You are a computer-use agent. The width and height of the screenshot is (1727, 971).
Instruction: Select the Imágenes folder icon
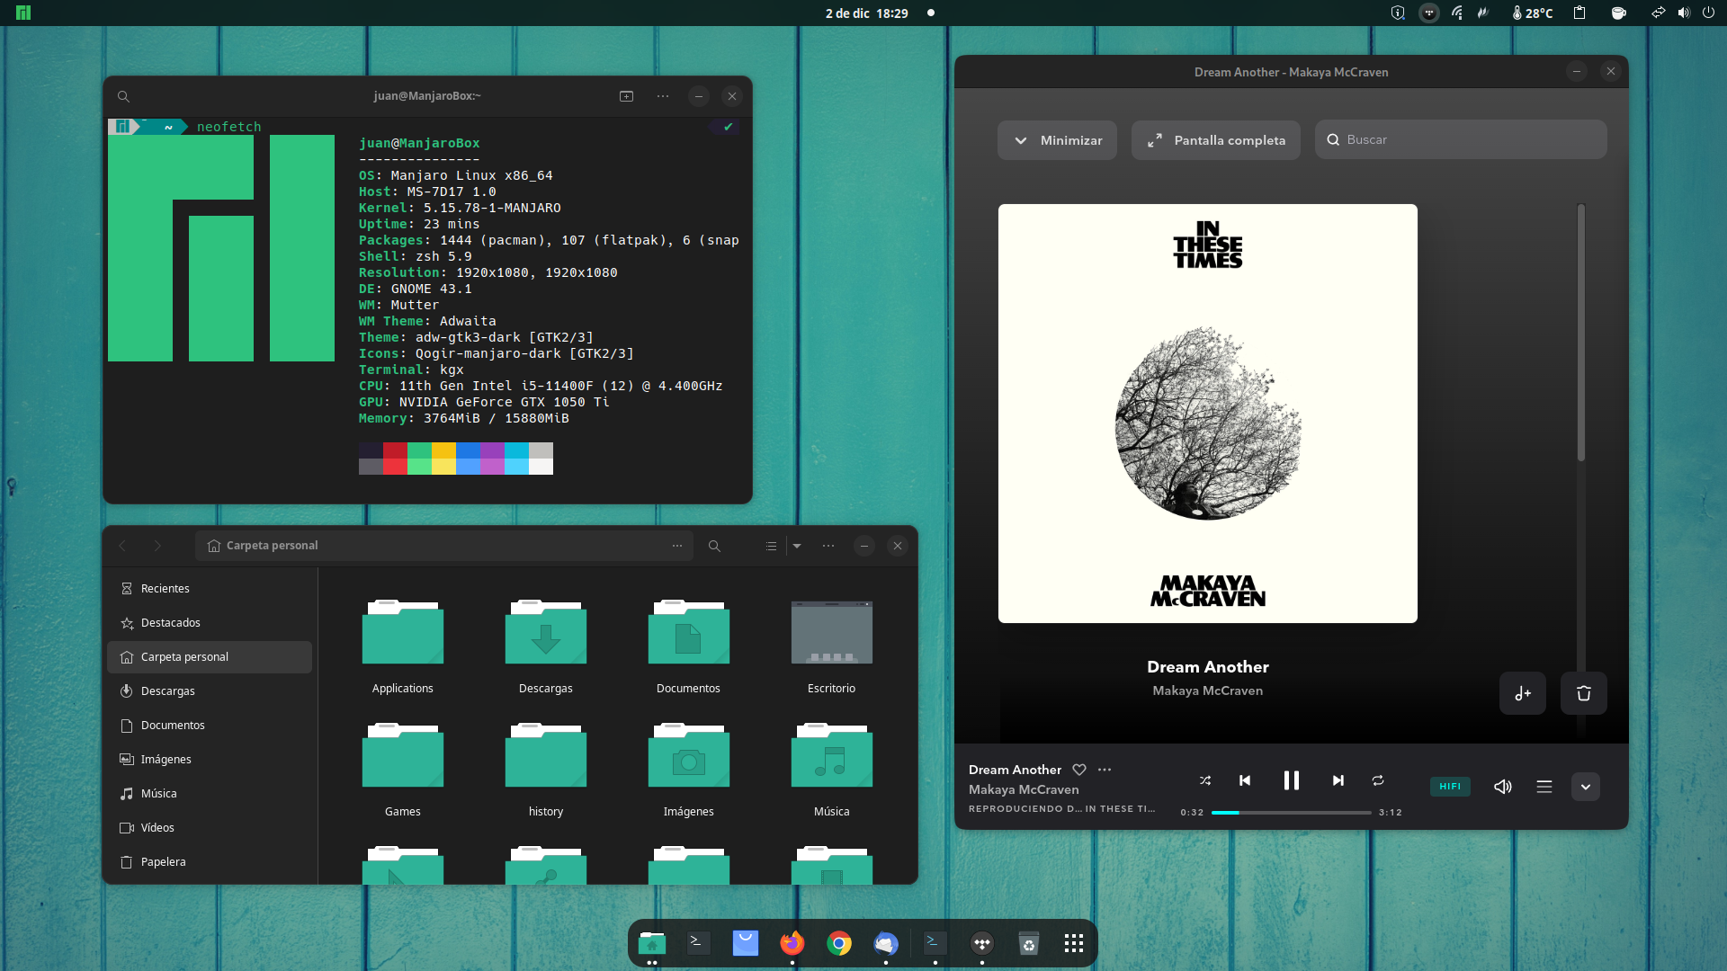click(689, 755)
